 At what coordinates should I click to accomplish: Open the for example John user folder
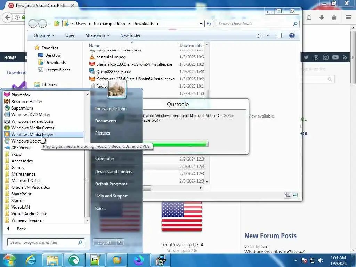click(111, 109)
